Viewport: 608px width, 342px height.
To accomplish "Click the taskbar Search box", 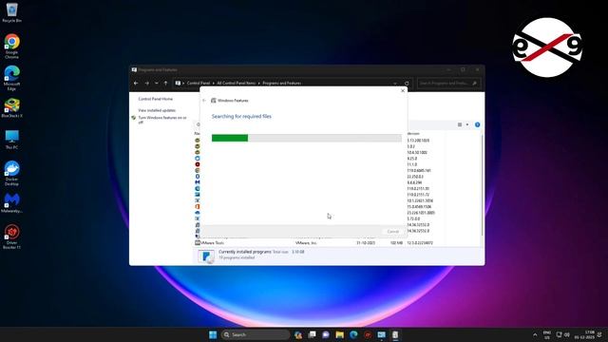I will 256,334.
